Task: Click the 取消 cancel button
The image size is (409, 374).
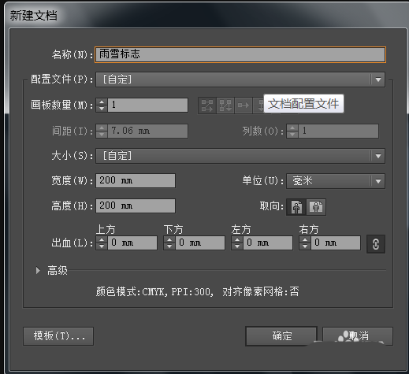Action: (358, 336)
